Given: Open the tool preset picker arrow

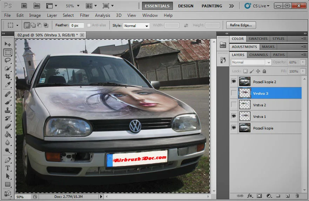Looking at the screenshot, I should point(17,25).
